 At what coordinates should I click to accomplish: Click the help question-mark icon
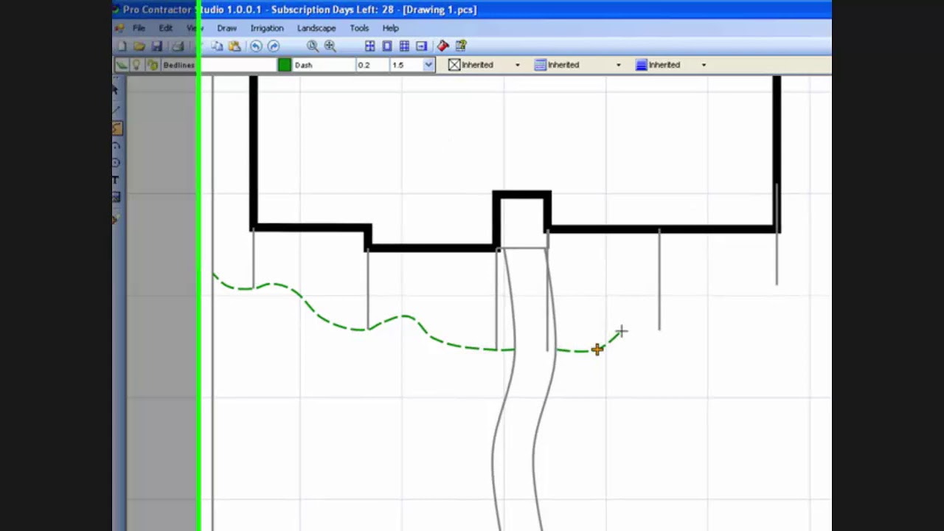tap(461, 46)
